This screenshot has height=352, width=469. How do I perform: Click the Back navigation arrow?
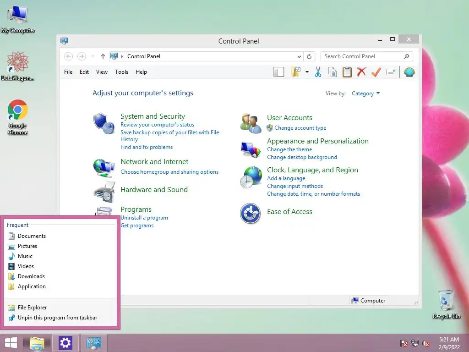[x=69, y=56]
